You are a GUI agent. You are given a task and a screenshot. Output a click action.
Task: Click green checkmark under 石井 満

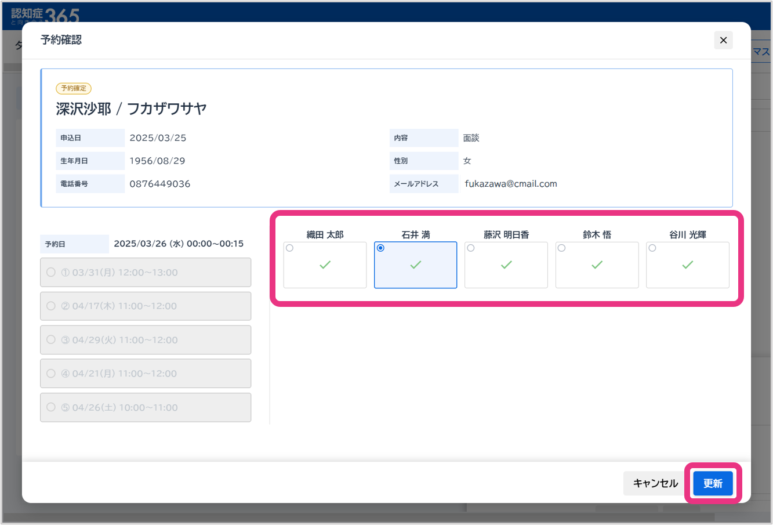[416, 265]
